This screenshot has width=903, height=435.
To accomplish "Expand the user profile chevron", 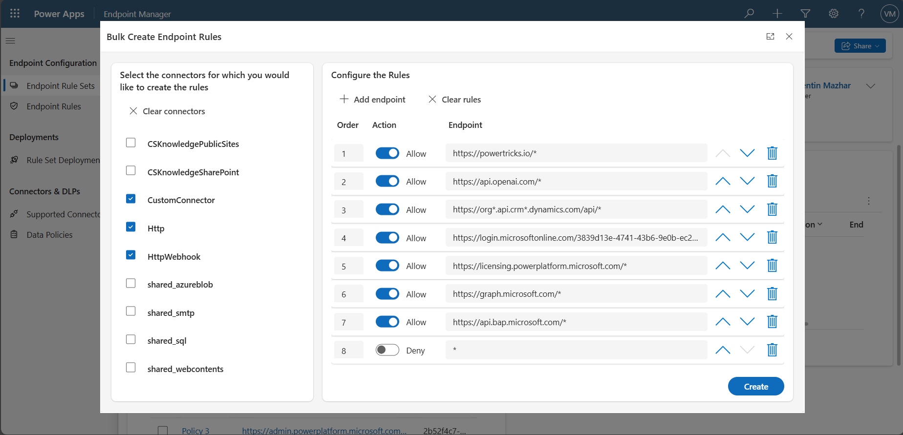I will click(870, 86).
